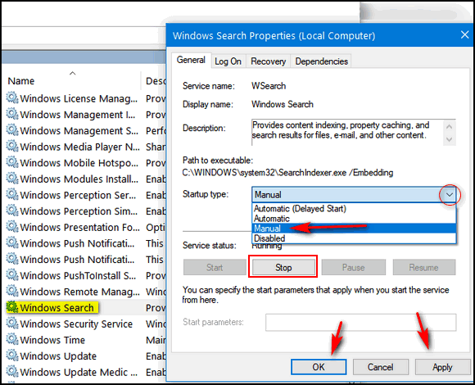Screen dimensions: 475x385
Task: Click the greyed Pause service button
Action: click(354, 268)
